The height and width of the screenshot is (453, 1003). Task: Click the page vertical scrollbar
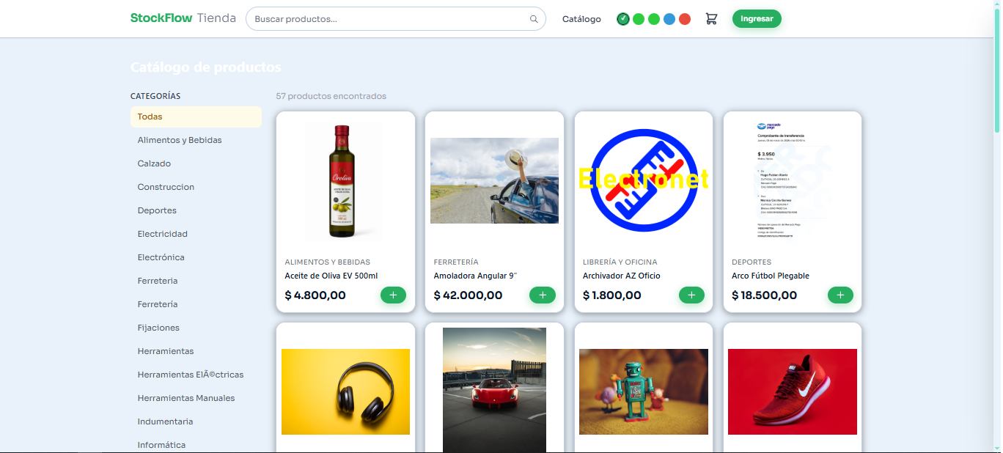[x=996, y=73]
